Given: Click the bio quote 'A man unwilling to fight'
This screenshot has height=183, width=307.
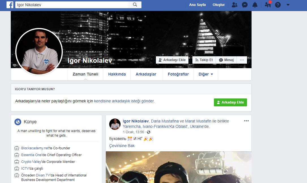Looking at the screenshot, I should point(56,133).
